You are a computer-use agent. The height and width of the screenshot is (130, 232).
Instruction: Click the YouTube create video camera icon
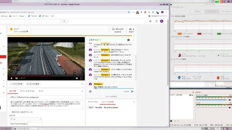click(150, 21)
